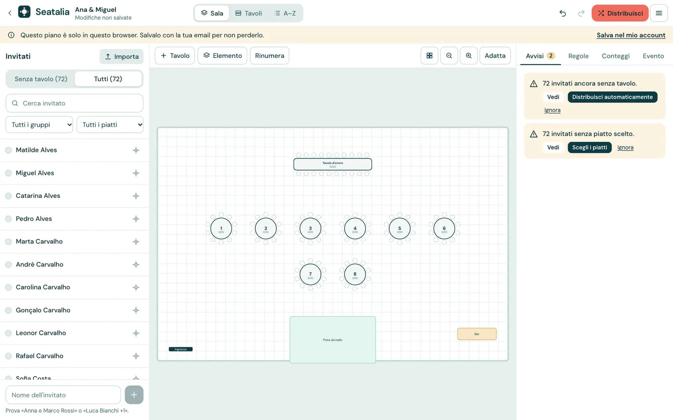Click the Scegli i piatti button
The height and width of the screenshot is (420, 673).
pos(589,147)
